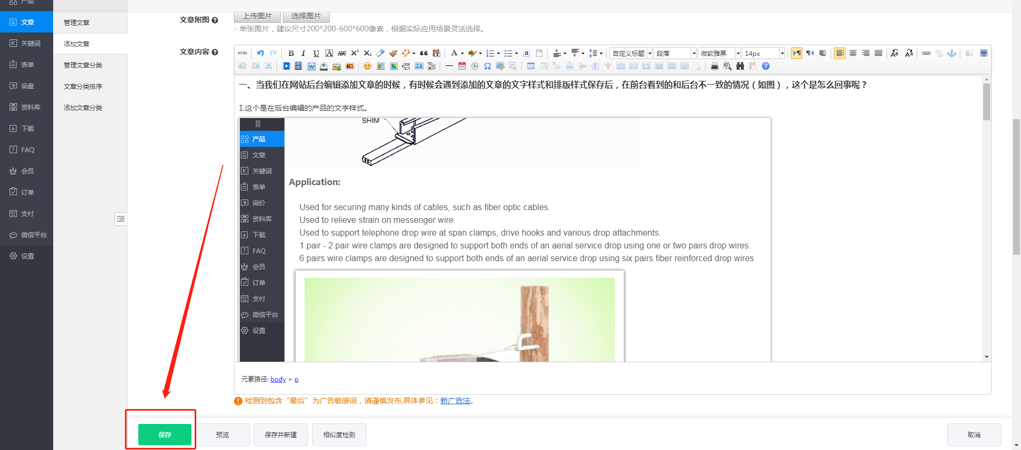
Task: Insert the current time with clock icon
Action: click(x=475, y=66)
